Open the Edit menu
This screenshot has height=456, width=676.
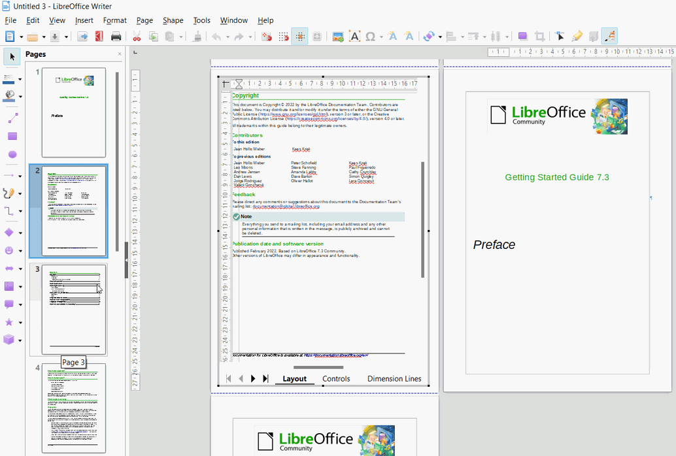click(x=33, y=20)
